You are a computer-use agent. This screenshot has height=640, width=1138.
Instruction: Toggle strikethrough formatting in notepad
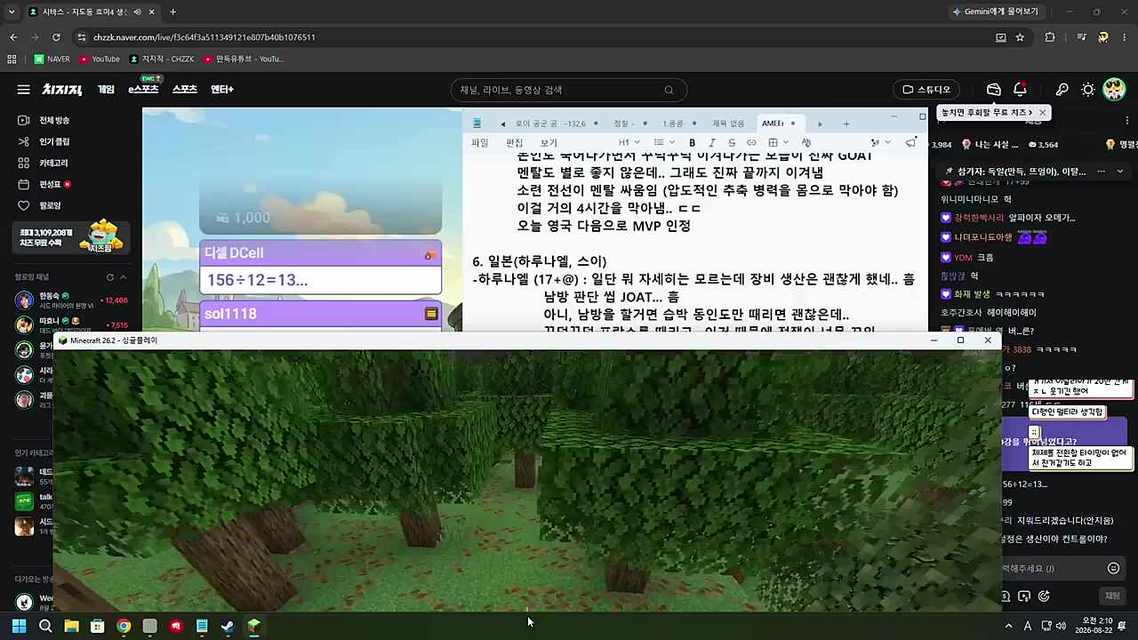(732, 142)
